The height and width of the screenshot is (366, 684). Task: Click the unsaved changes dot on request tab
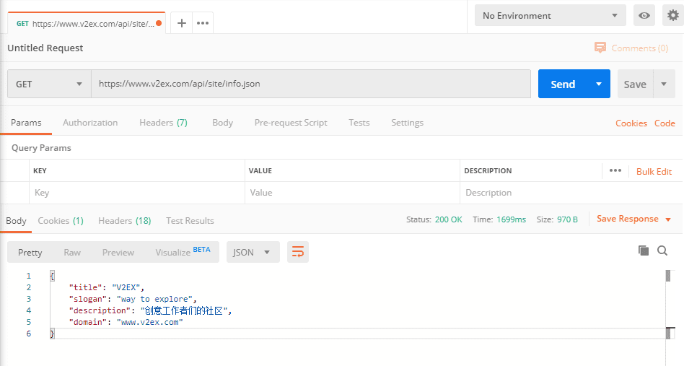click(159, 24)
